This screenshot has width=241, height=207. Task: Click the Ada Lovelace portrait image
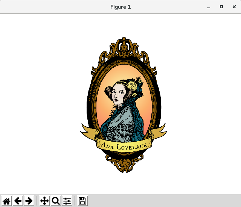pyautogui.click(x=124, y=105)
